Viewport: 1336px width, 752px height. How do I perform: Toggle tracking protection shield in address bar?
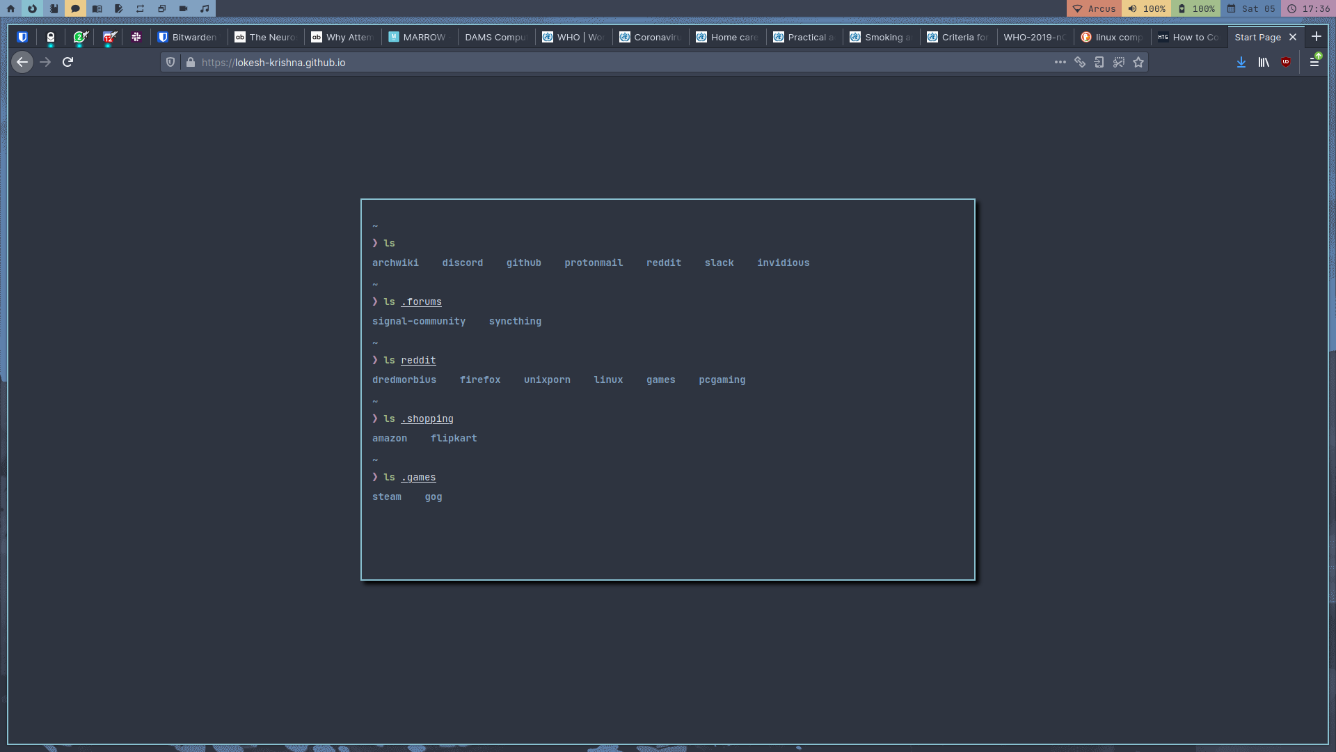[170, 63]
